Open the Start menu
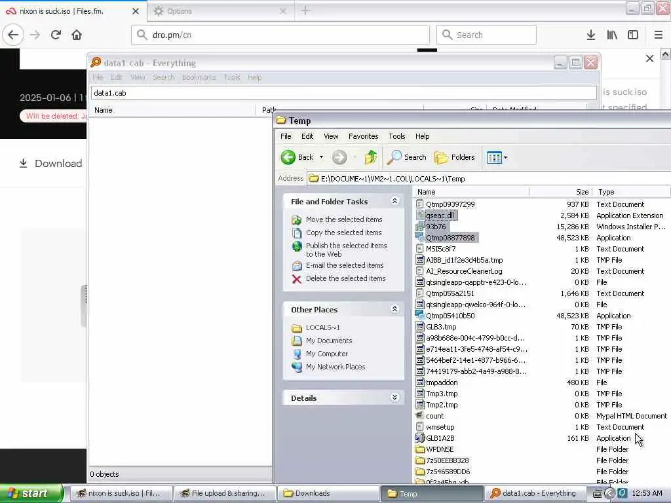 (31, 493)
